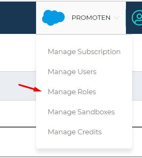Click the gray row strip right of menu
The height and width of the screenshot is (158, 142).
click(137, 86)
